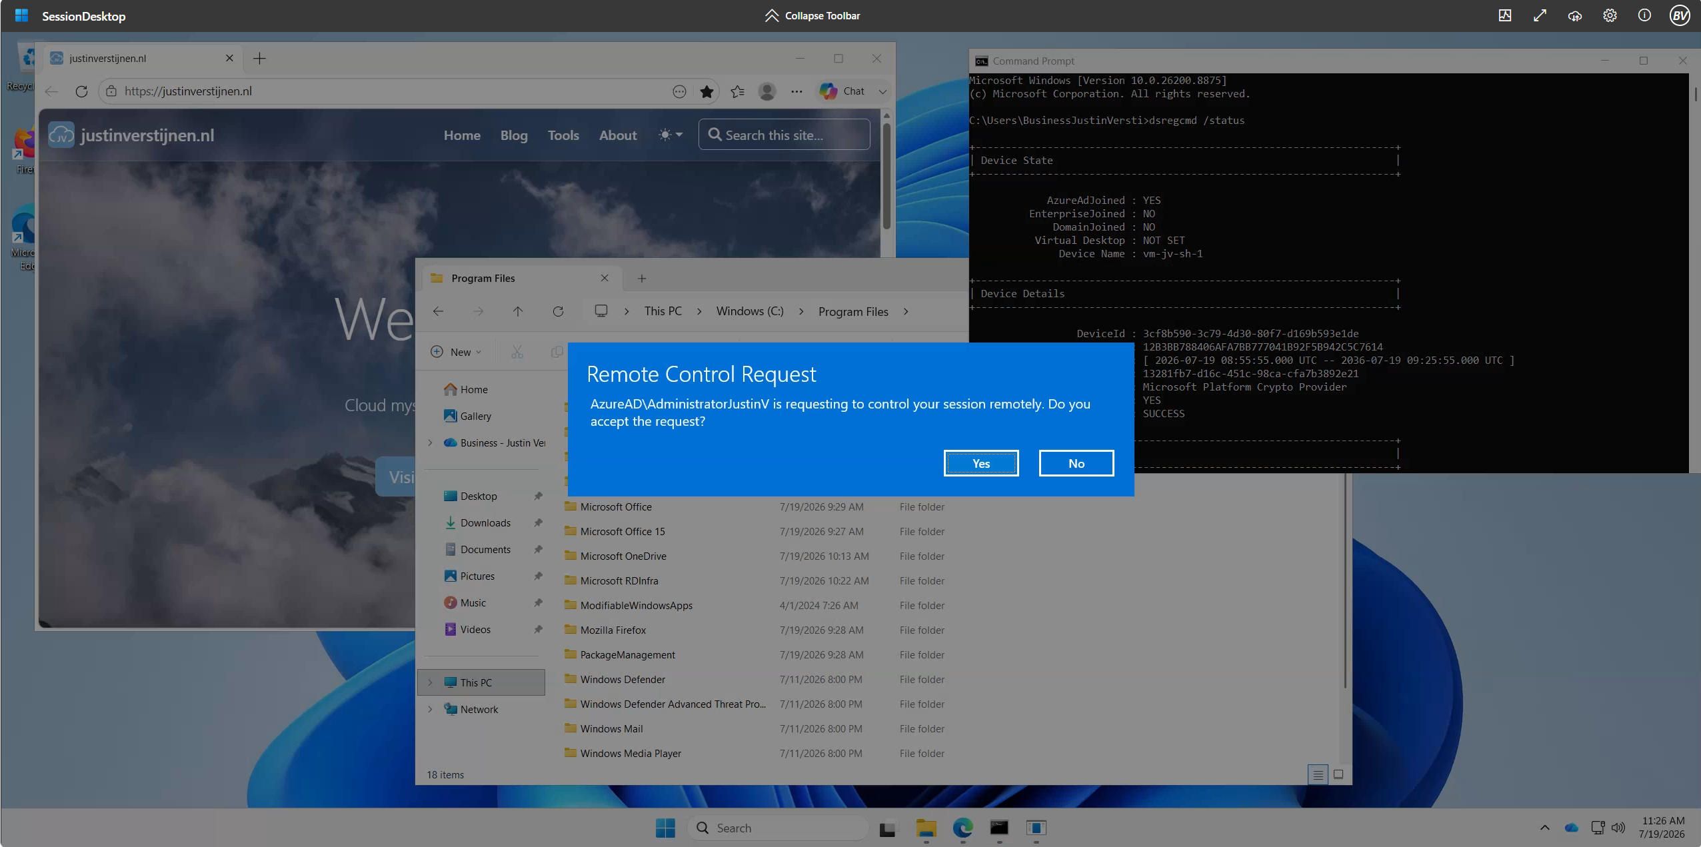Toggle the site theme sun dropdown

pos(670,135)
